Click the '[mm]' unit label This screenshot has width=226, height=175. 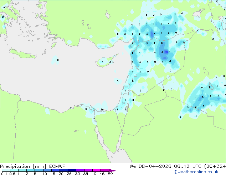39,166
